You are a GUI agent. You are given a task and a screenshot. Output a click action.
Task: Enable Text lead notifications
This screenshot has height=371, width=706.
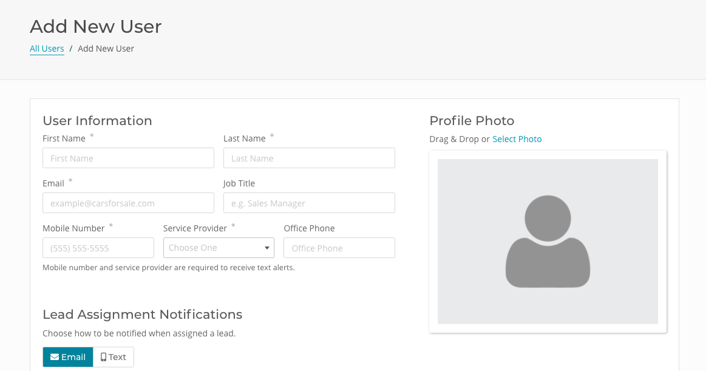click(x=114, y=357)
